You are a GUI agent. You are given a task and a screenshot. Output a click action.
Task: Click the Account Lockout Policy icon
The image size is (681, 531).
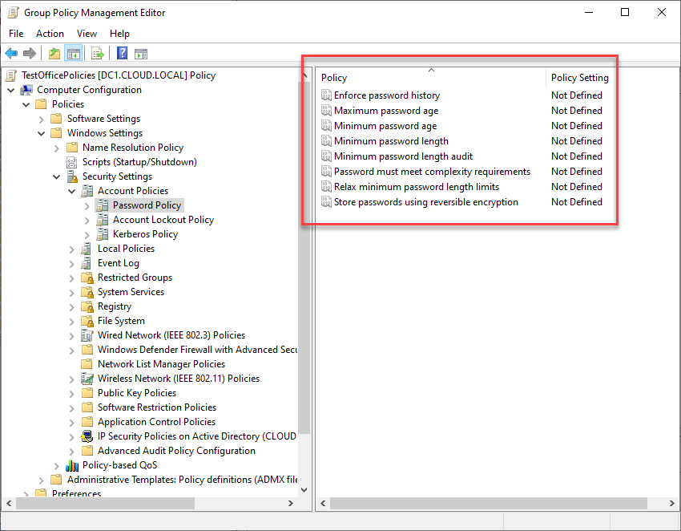103,220
